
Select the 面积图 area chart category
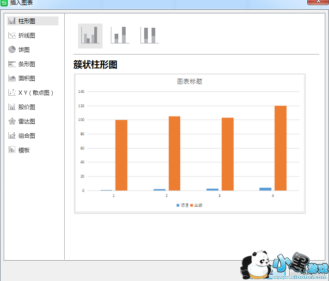coord(26,78)
